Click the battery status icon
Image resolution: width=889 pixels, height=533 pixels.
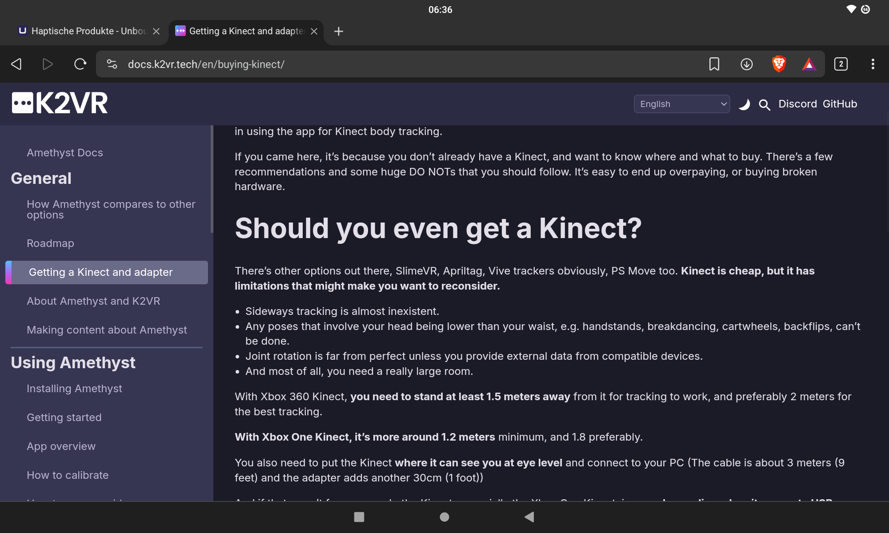pyautogui.click(x=865, y=9)
